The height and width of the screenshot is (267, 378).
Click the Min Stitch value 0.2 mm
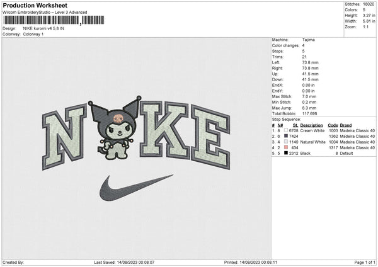309,103
